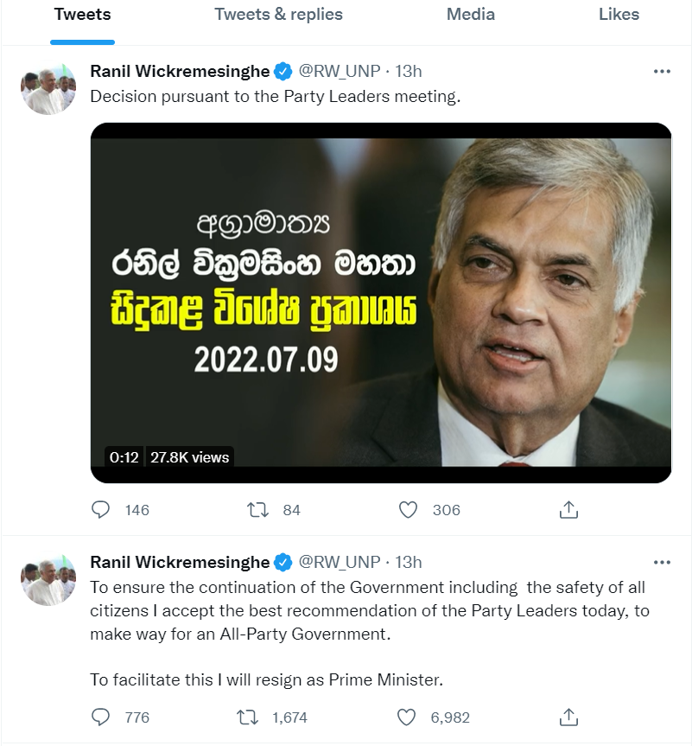Retweet the resign as Prime Minister tweet
The image size is (692, 746).
pyautogui.click(x=246, y=717)
